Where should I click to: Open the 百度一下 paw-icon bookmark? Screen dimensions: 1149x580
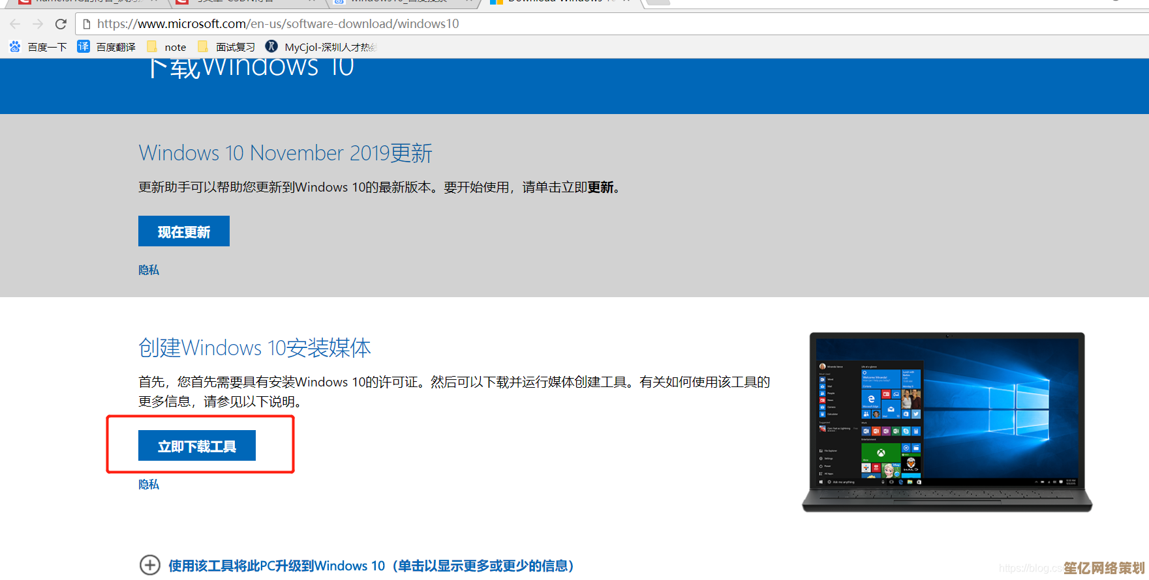coord(38,47)
